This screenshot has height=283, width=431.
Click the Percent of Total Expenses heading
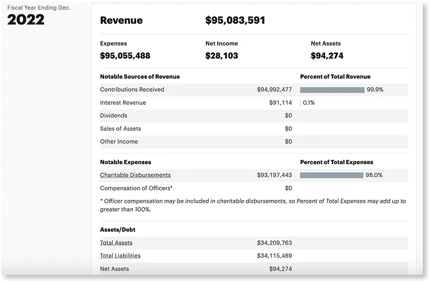pyautogui.click(x=337, y=163)
